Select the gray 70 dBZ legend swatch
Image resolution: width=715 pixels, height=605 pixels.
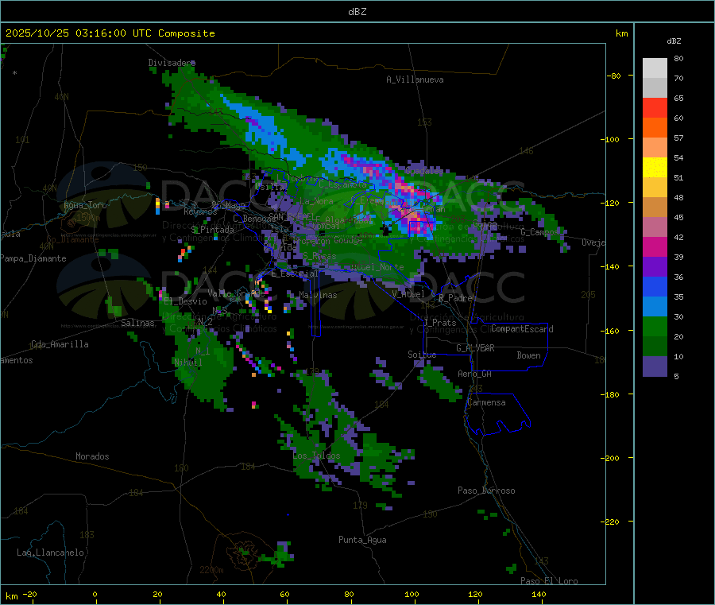coord(655,88)
